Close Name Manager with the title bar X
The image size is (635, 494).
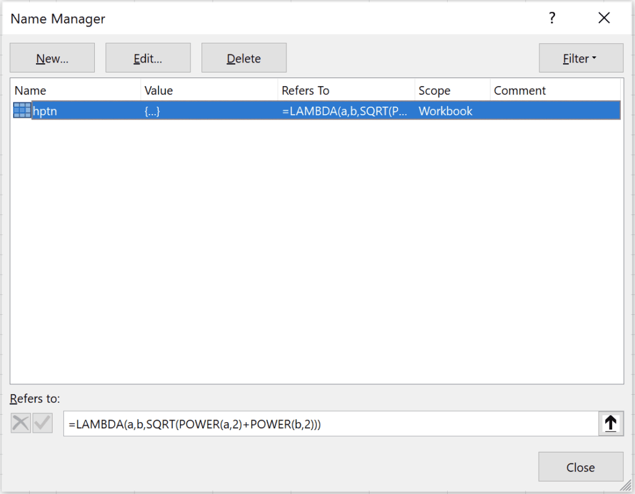[604, 19]
